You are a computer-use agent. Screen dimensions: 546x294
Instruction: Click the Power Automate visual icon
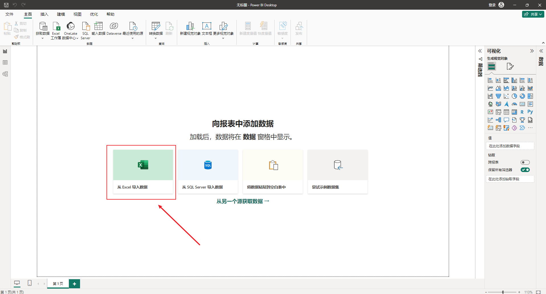point(522,128)
